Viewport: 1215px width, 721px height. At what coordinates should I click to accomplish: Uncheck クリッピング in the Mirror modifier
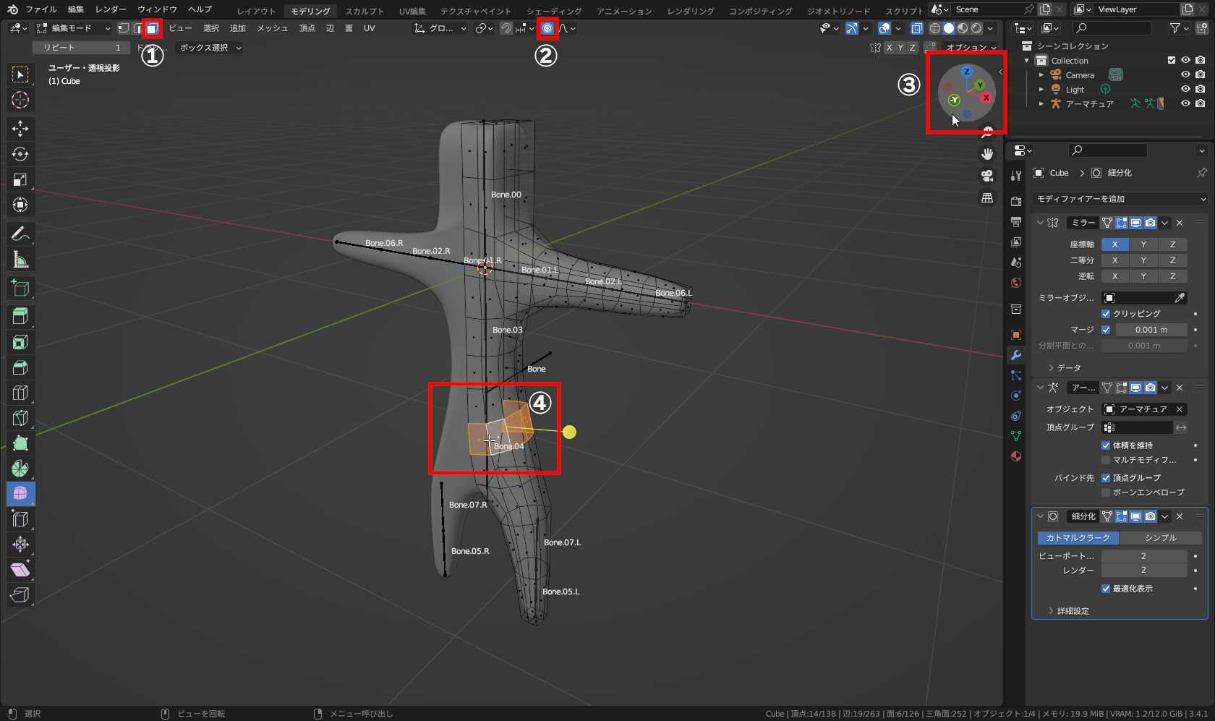click(1106, 313)
